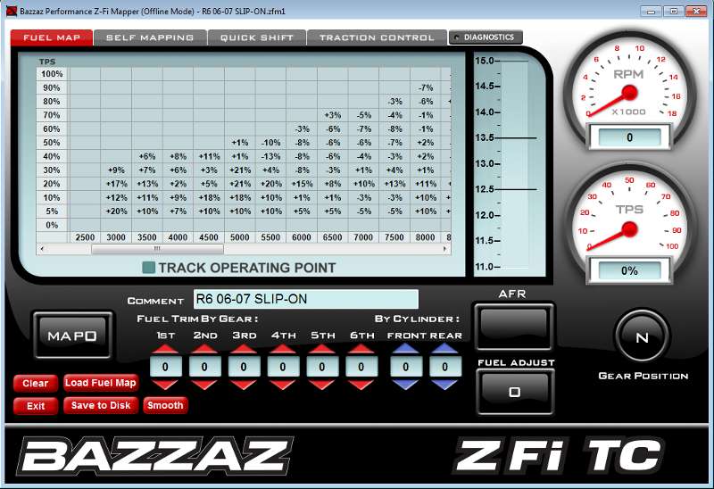Click the 0% TPS row header
Viewport: 714px width, 489px height.
pos(52,225)
